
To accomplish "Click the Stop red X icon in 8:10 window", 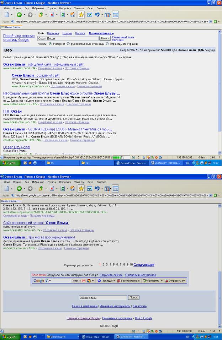I will (52, 15).
